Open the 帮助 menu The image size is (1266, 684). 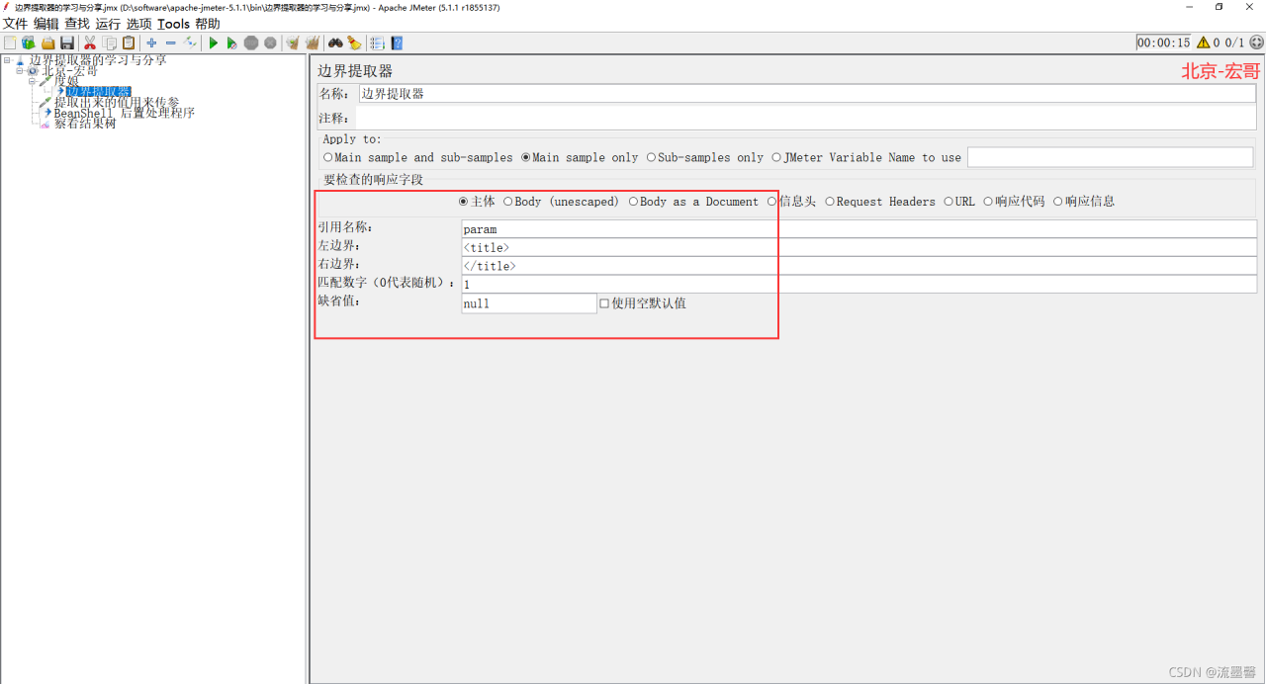(208, 24)
